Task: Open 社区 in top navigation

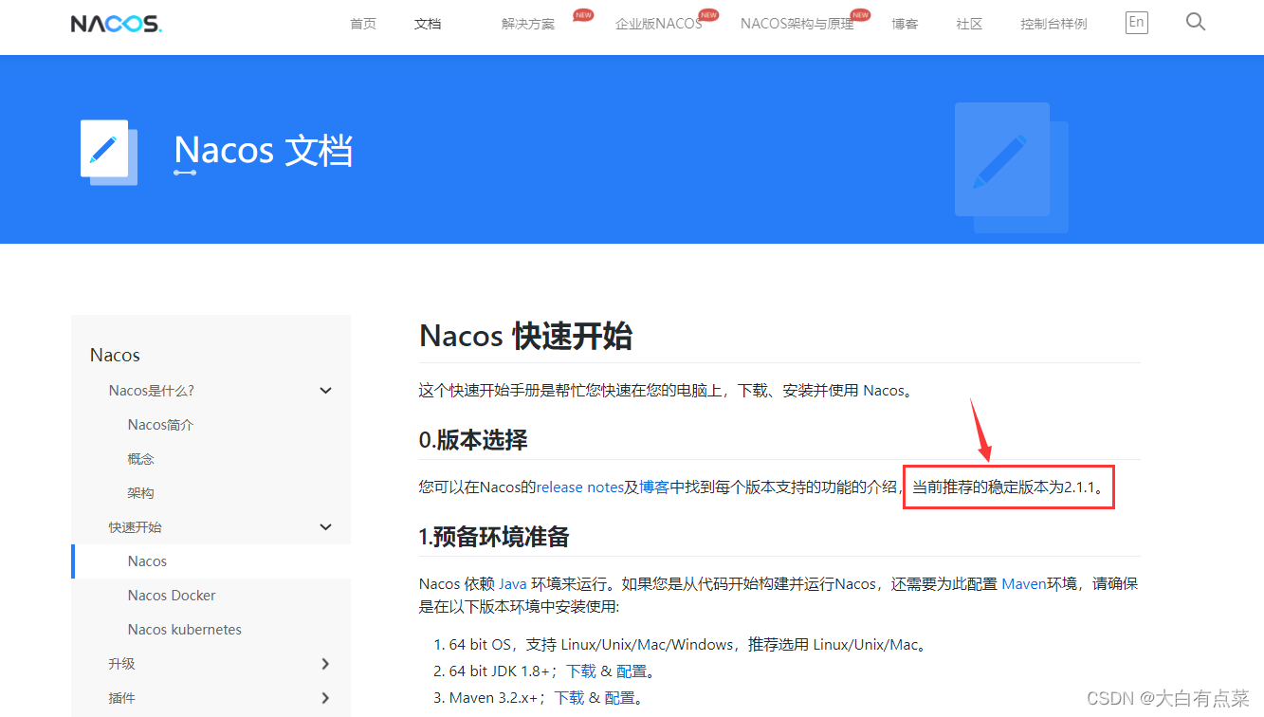Action: click(x=969, y=24)
